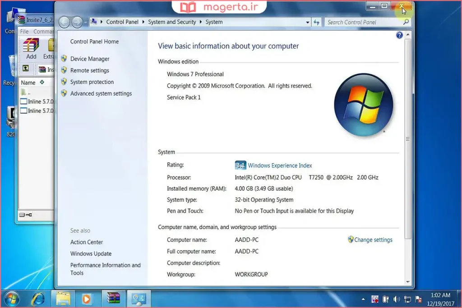Click the Windows Start orb
The image size is (462, 308).
11,299
